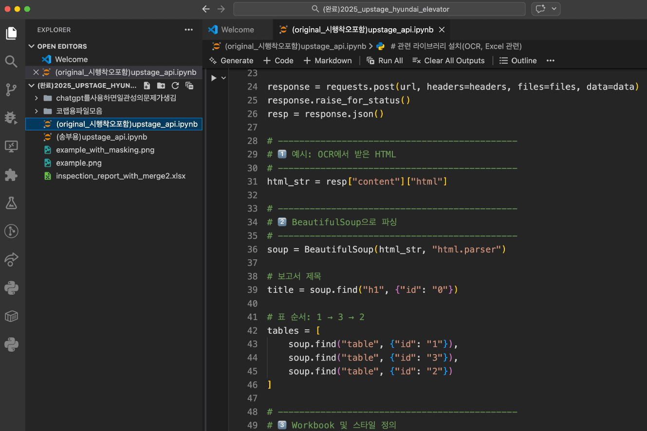
Task: Open the run cell options dropdown arrow
Action: pos(224,78)
